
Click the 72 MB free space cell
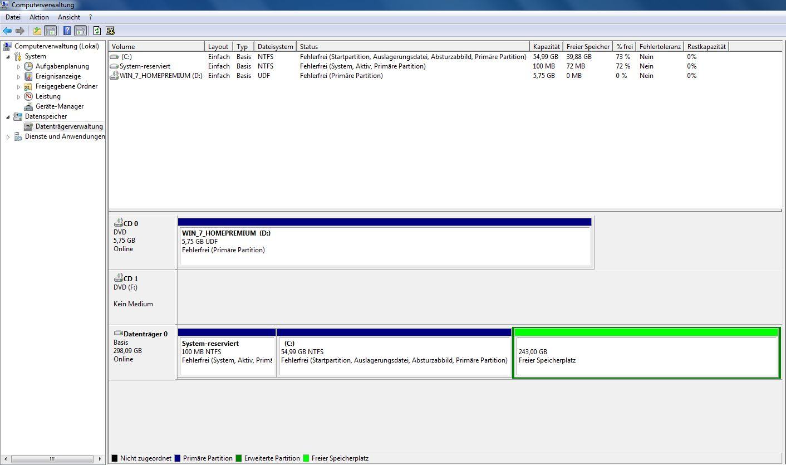pos(576,66)
